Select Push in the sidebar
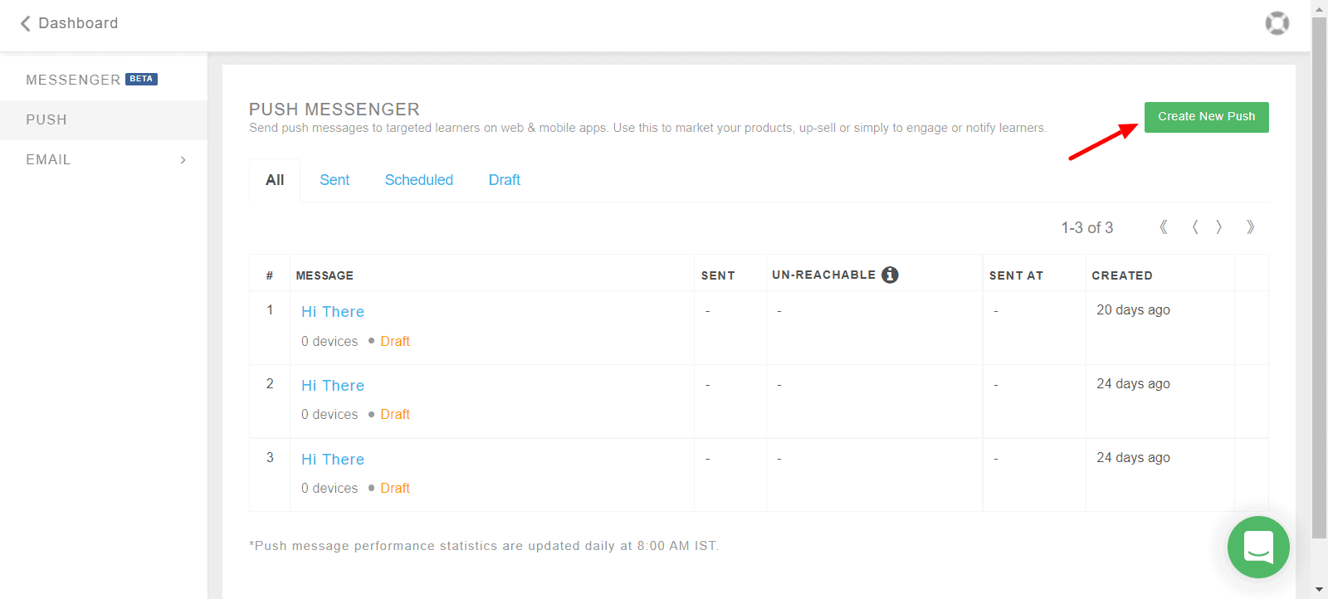The height and width of the screenshot is (599, 1328). (x=46, y=119)
